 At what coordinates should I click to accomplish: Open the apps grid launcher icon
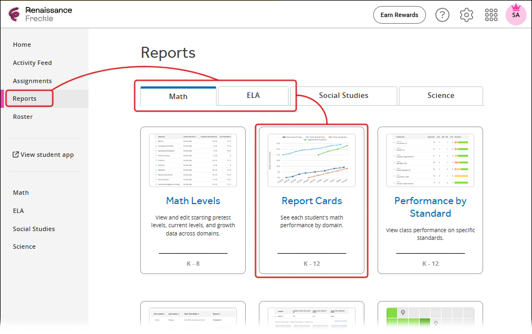[491, 15]
